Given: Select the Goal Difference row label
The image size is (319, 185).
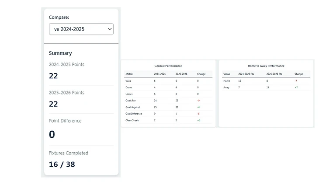Looking at the screenshot, I should click(x=133, y=114).
